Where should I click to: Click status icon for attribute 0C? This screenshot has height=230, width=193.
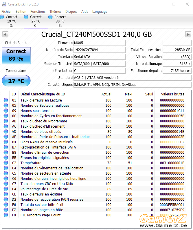[6, 116]
